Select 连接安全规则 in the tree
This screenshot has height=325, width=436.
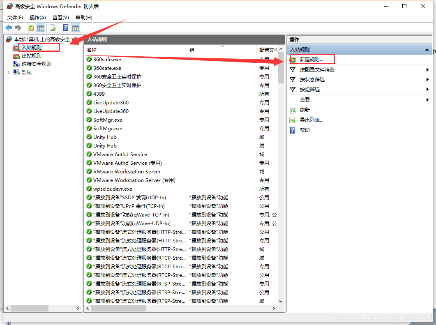tap(37, 64)
